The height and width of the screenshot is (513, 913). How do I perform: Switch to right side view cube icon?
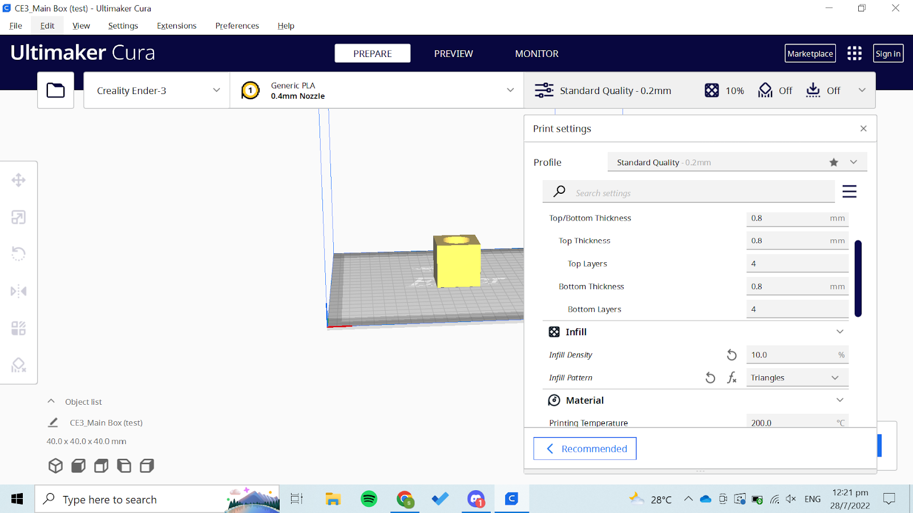pos(147,466)
